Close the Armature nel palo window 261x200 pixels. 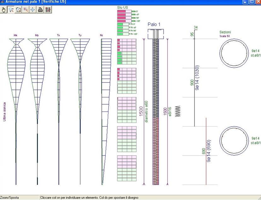pos(258,2)
